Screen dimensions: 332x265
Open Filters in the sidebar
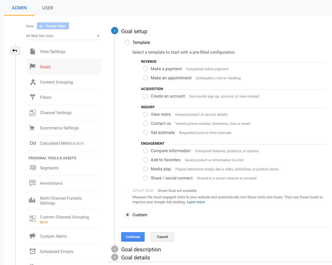[64, 97]
